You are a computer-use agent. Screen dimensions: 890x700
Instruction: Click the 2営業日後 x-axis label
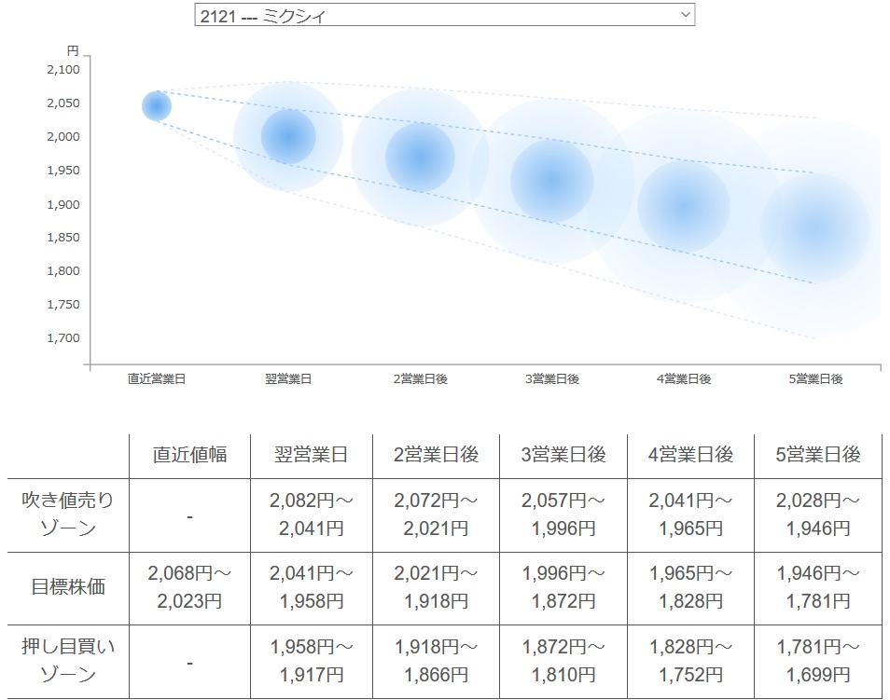[x=420, y=379]
